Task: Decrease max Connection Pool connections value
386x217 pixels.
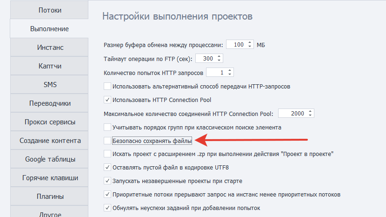Action: pos(310,115)
